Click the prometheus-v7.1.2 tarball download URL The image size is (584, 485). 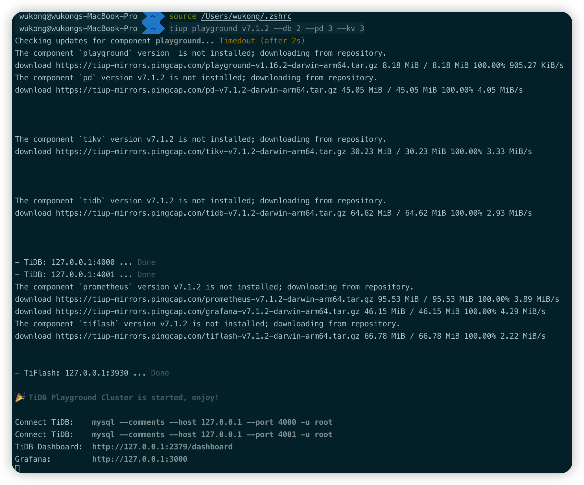(x=214, y=299)
